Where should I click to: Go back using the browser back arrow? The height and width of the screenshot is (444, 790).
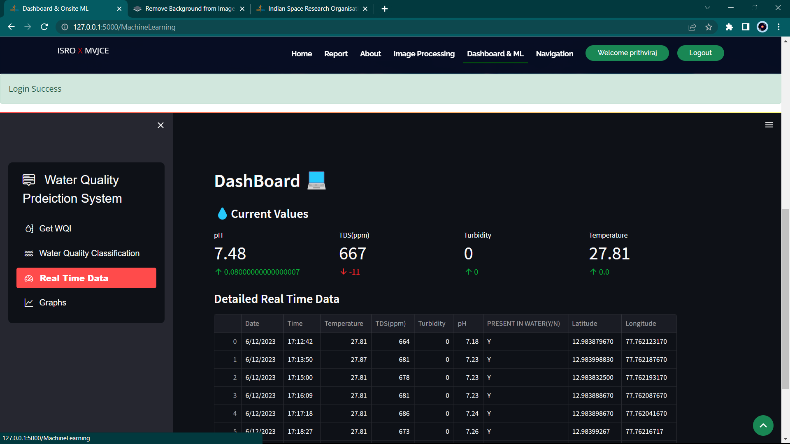click(12, 27)
